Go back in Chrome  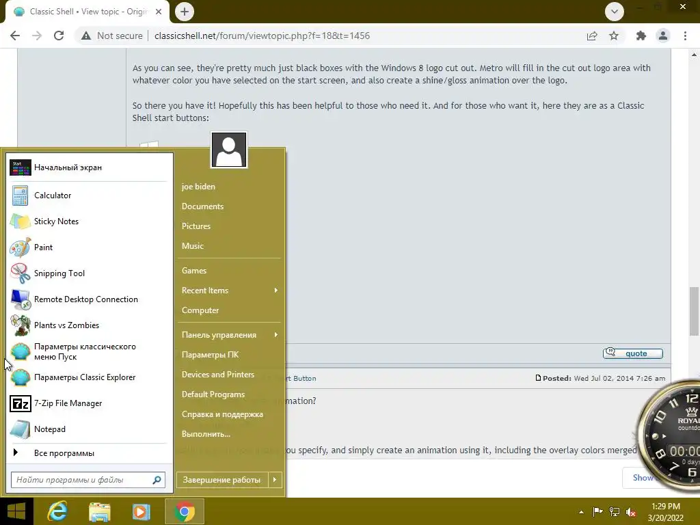(x=15, y=36)
